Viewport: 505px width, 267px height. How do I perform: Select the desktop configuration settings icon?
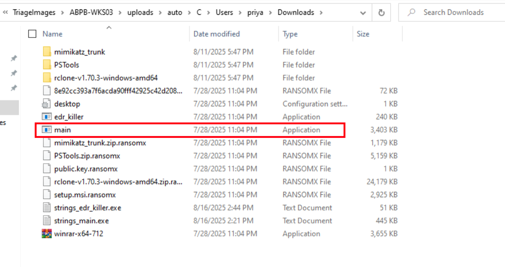(47, 104)
